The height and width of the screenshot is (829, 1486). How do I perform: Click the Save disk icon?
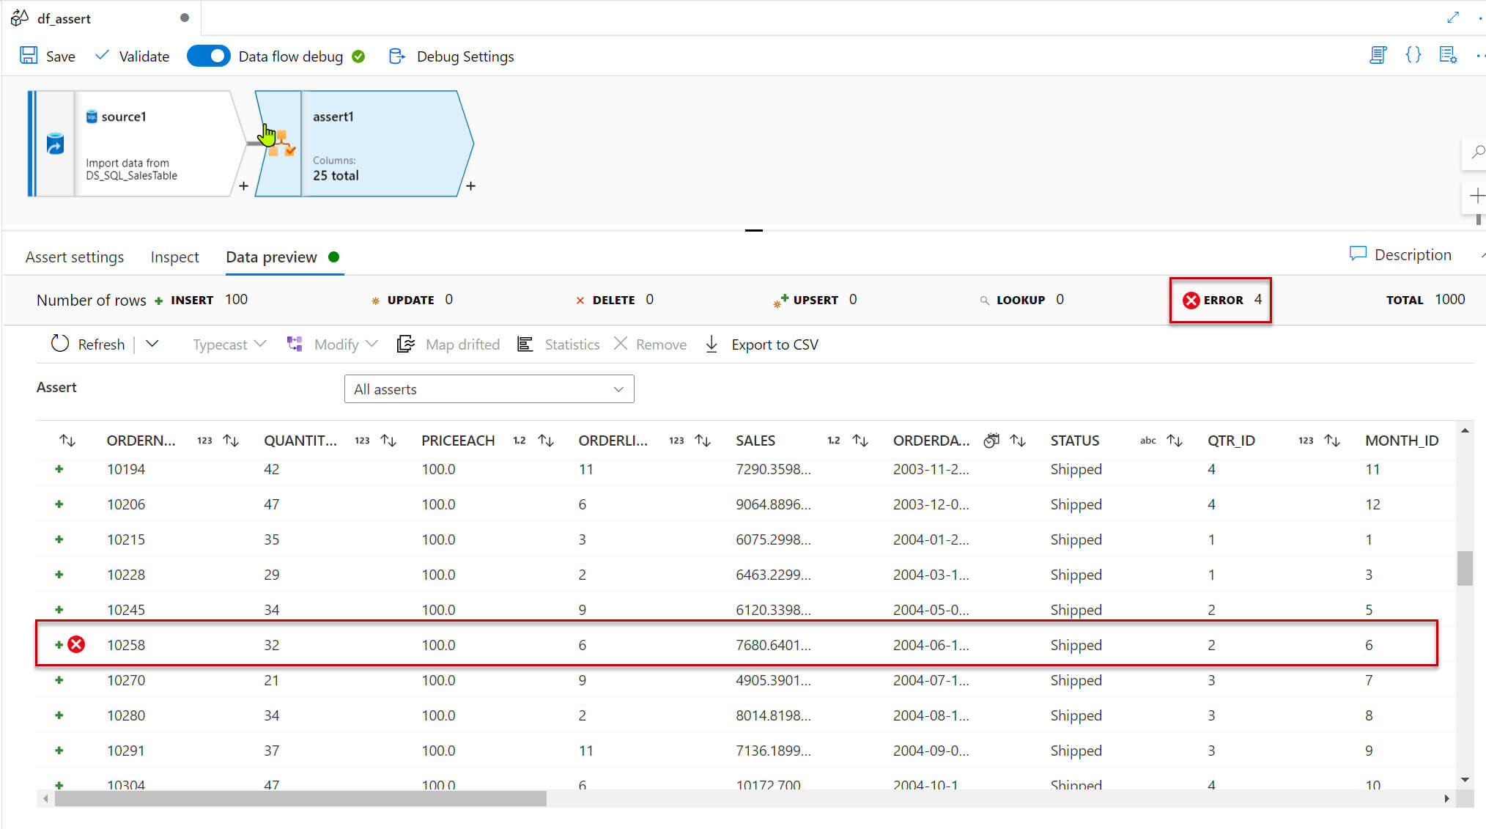click(29, 56)
